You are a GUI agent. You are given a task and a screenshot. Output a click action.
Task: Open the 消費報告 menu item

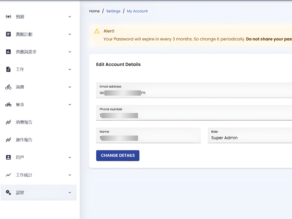point(39,122)
